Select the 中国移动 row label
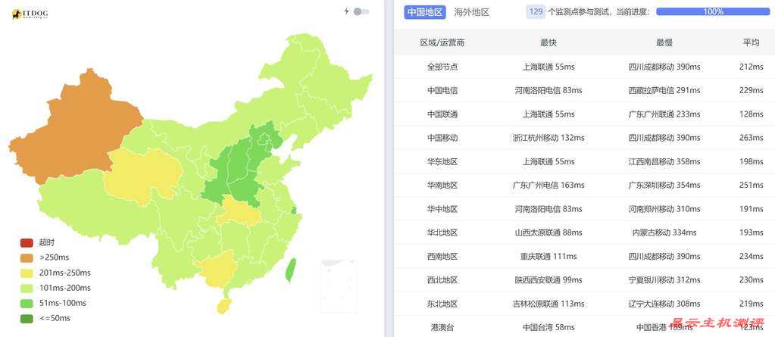The image size is (775, 337). tap(442, 138)
